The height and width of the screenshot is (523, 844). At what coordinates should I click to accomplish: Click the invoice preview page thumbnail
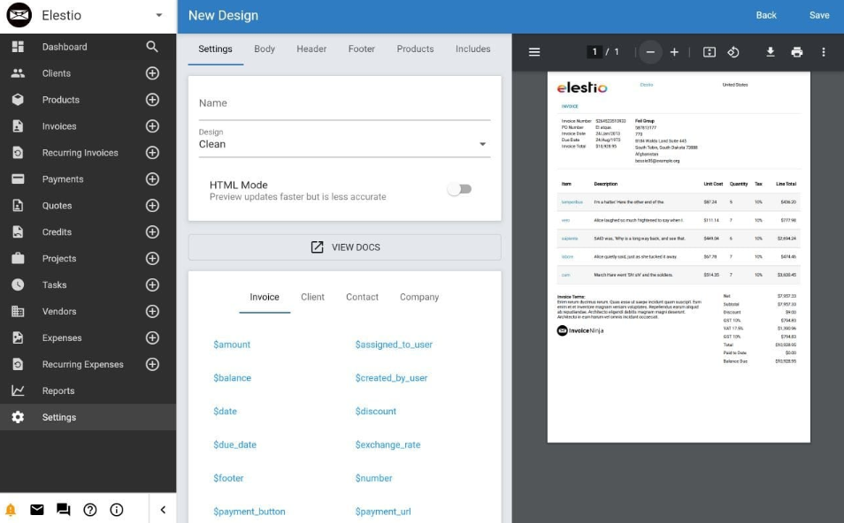pos(679,257)
